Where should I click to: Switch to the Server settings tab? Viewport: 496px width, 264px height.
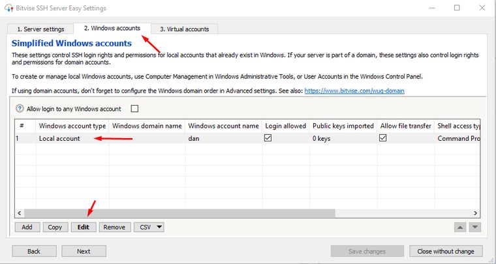pyautogui.click(x=40, y=29)
